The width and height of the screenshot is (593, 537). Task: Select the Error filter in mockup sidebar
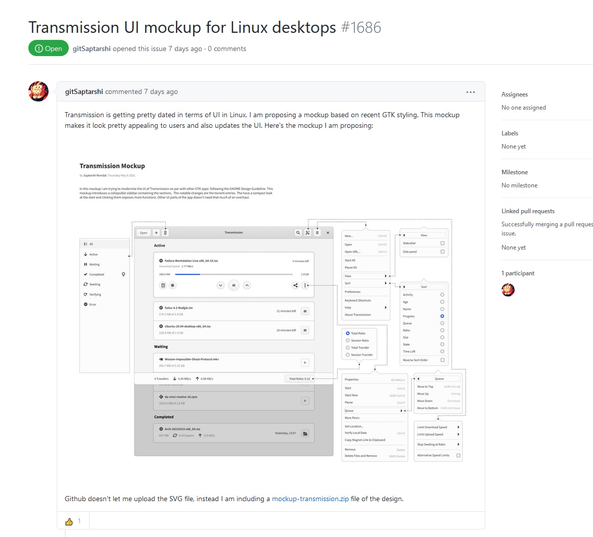click(x=104, y=304)
